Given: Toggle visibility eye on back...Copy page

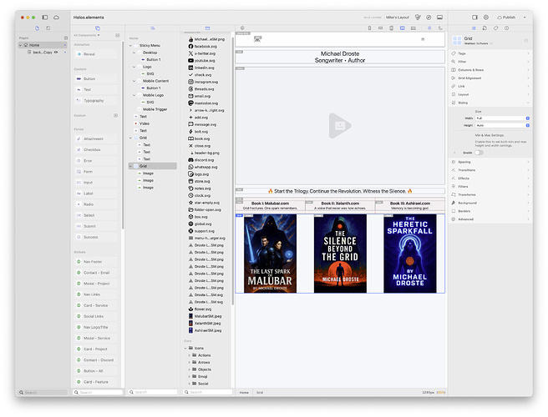Looking at the screenshot, I should (56, 52).
